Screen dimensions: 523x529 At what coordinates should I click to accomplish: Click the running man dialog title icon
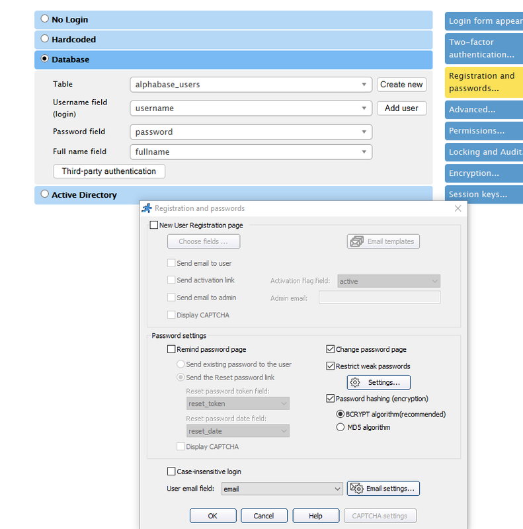pyautogui.click(x=147, y=208)
